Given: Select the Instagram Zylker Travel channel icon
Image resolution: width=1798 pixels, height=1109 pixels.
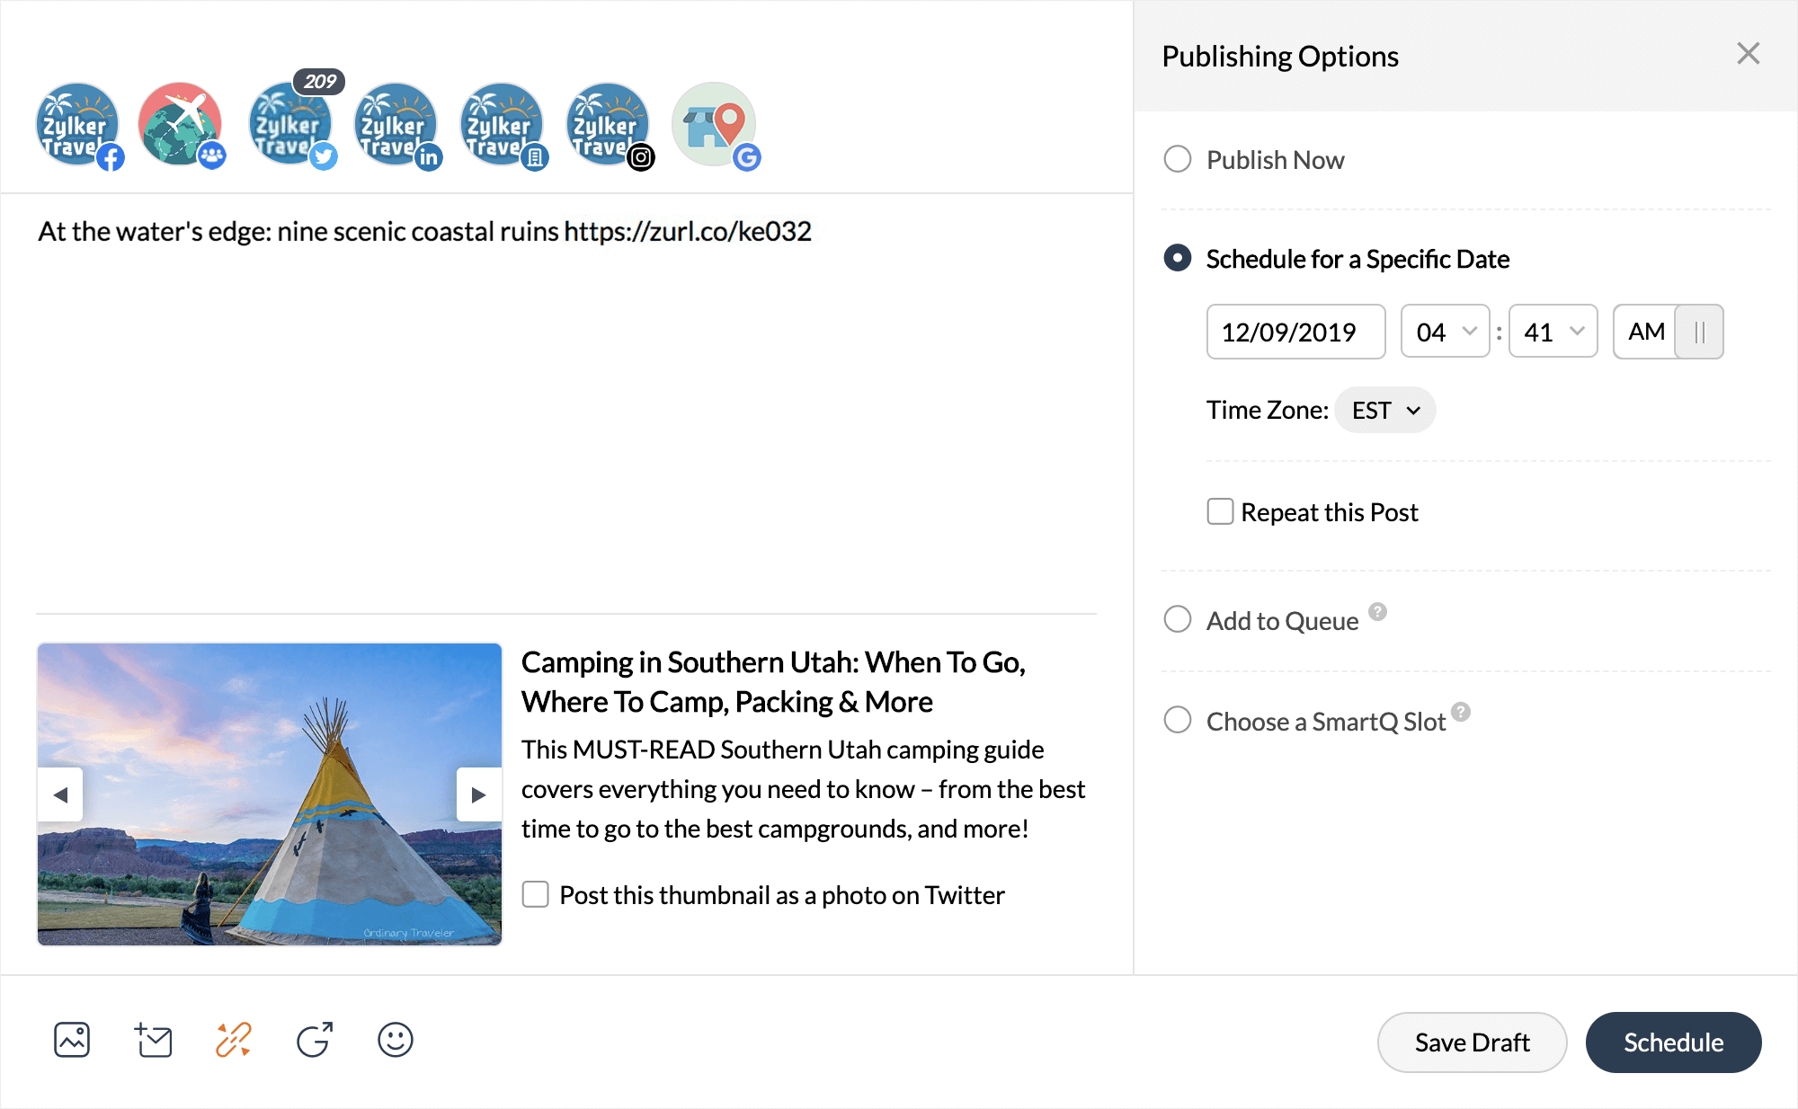Looking at the screenshot, I should tap(608, 125).
